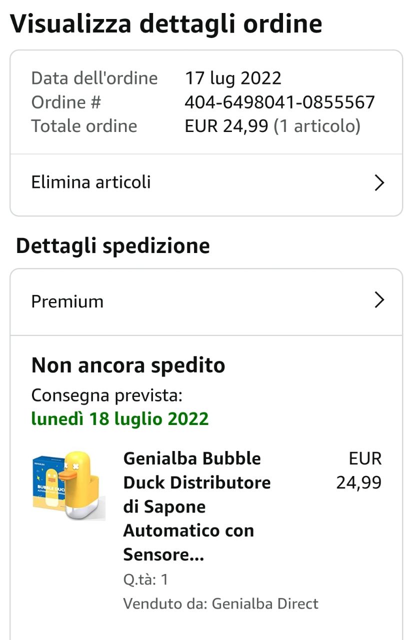Tap the Elimina articoli row label

click(x=91, y=182)
